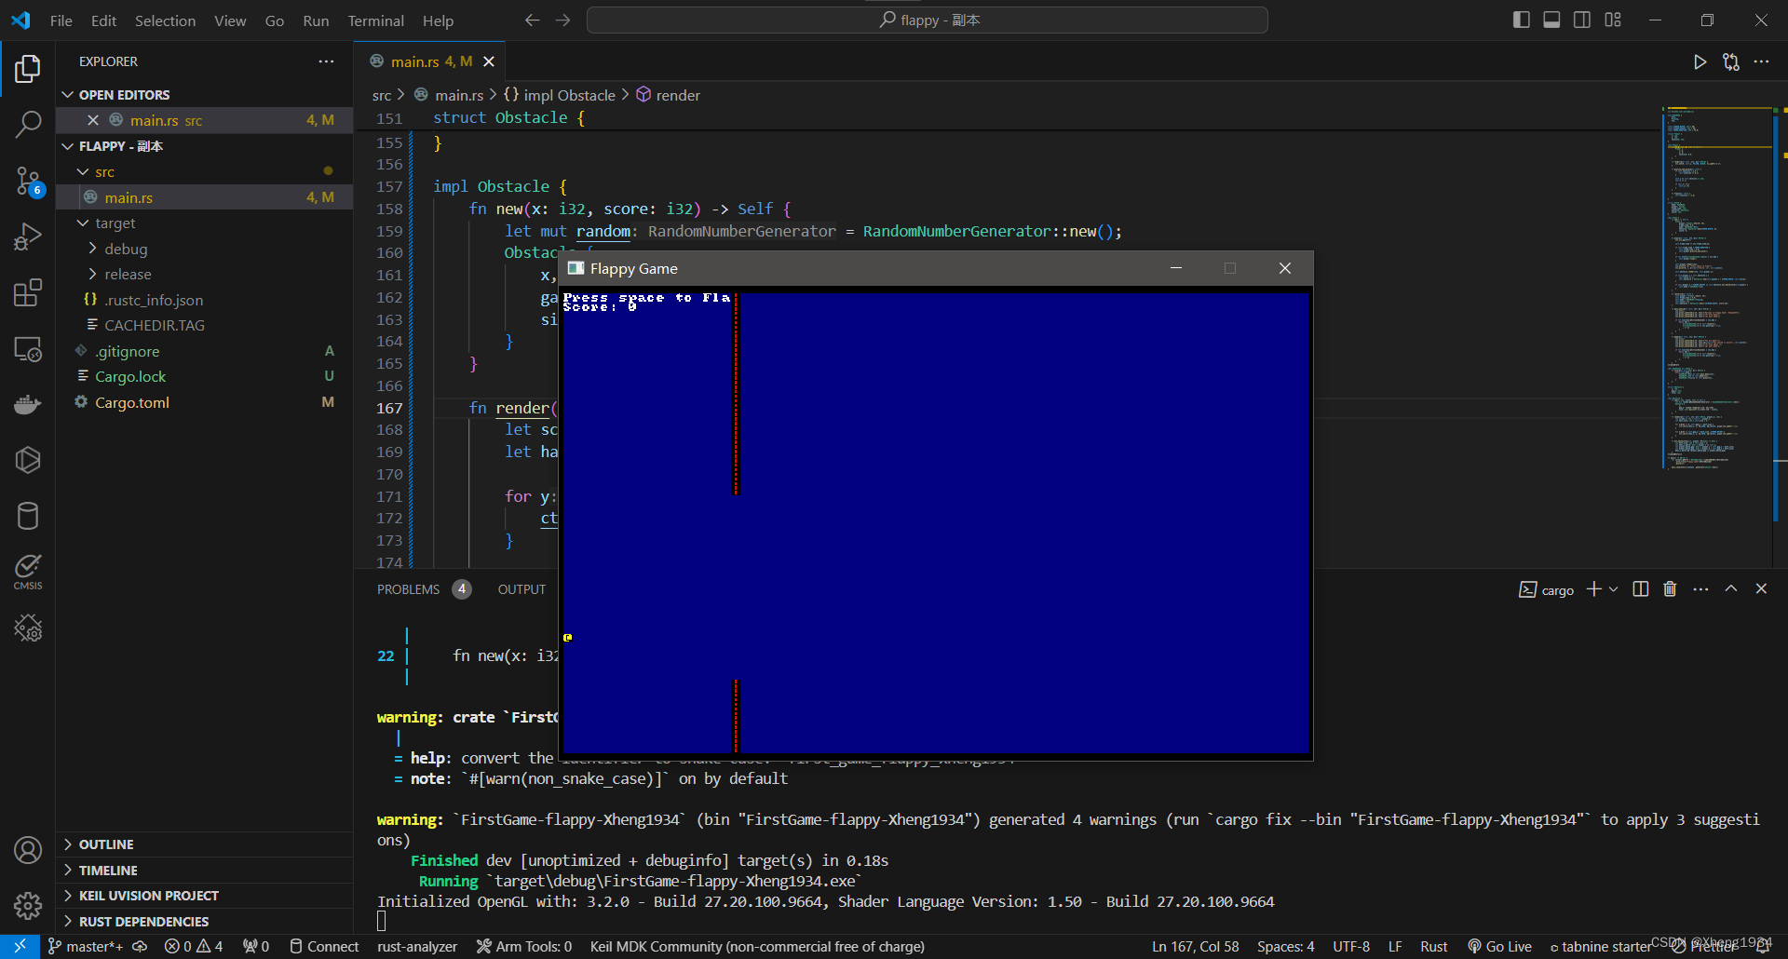Open the Selection menu
This screenshot has width=1788, height=959.
(165, 20)
